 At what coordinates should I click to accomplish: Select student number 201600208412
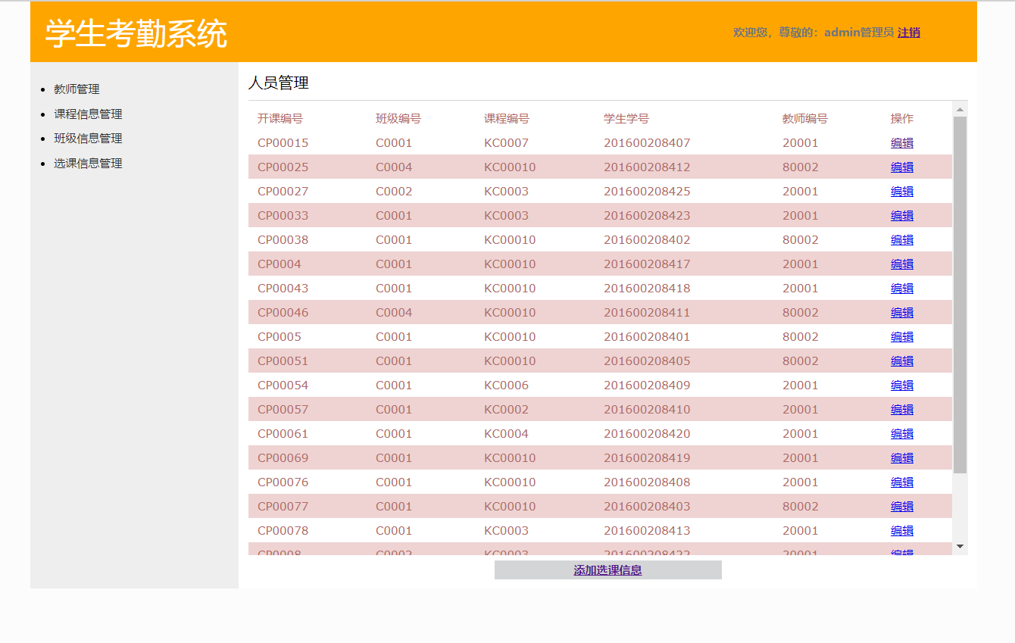647,167
